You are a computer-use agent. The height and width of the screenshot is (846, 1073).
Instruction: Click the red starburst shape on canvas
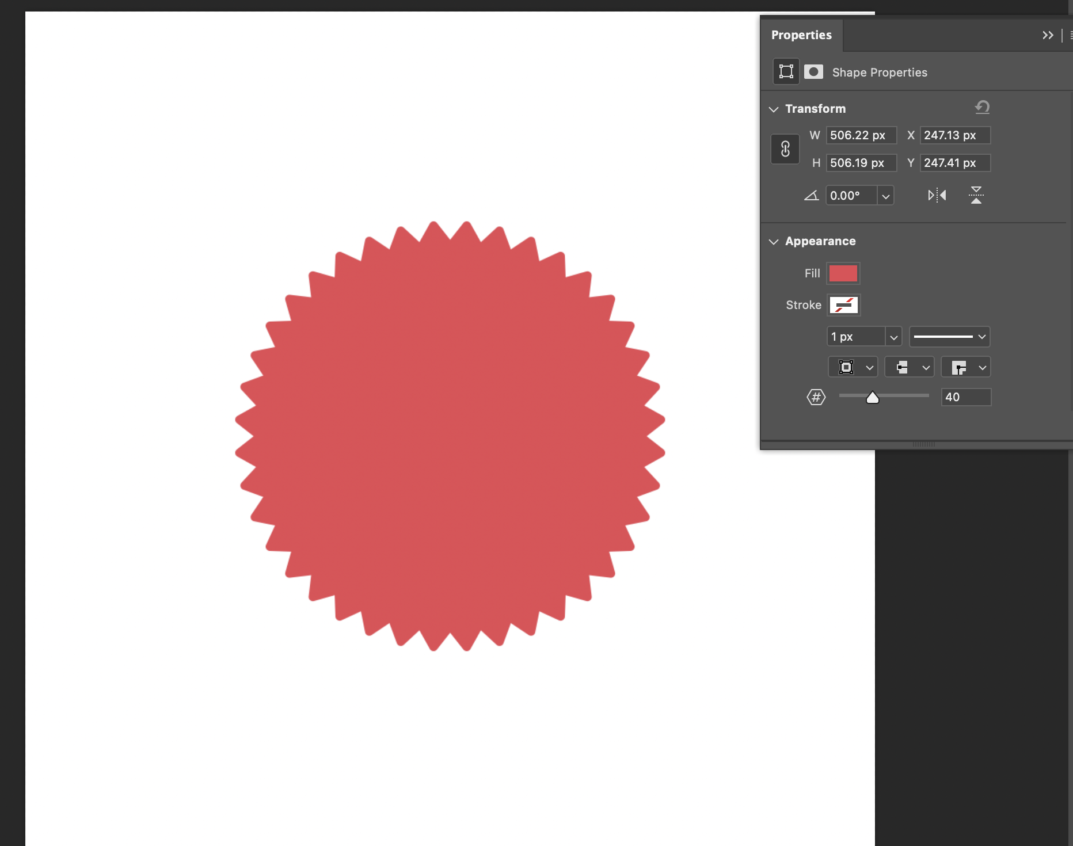pos(450,436)
